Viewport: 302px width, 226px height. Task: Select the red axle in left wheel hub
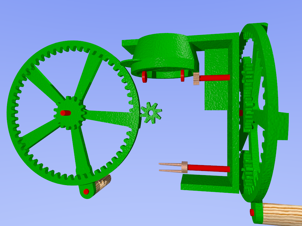pyautogui.click(x=65, y=113)
